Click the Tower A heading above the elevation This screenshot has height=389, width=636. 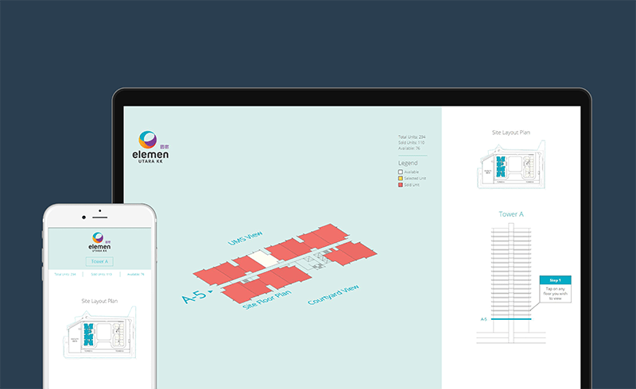pos(510,214)
